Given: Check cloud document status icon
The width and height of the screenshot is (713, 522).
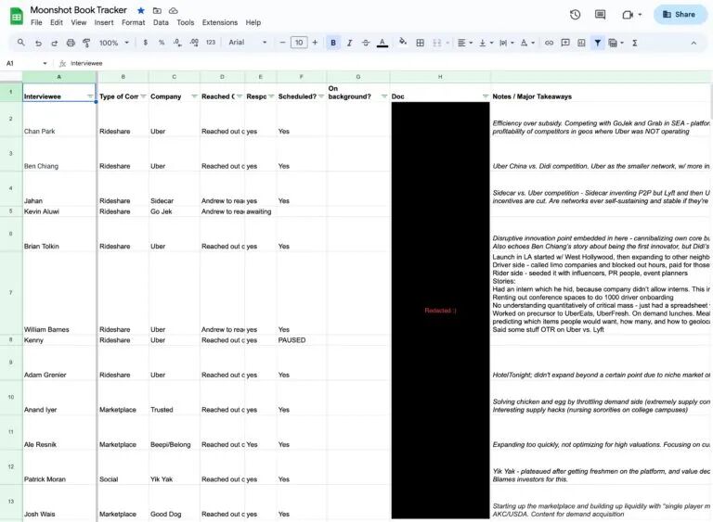Looking at the screenshot, I should click(174, 10).
